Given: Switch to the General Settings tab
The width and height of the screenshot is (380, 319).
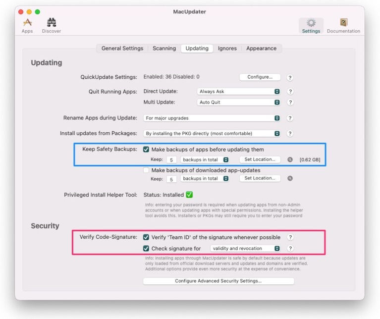Looking at the screenshot, I should point(122,49).
